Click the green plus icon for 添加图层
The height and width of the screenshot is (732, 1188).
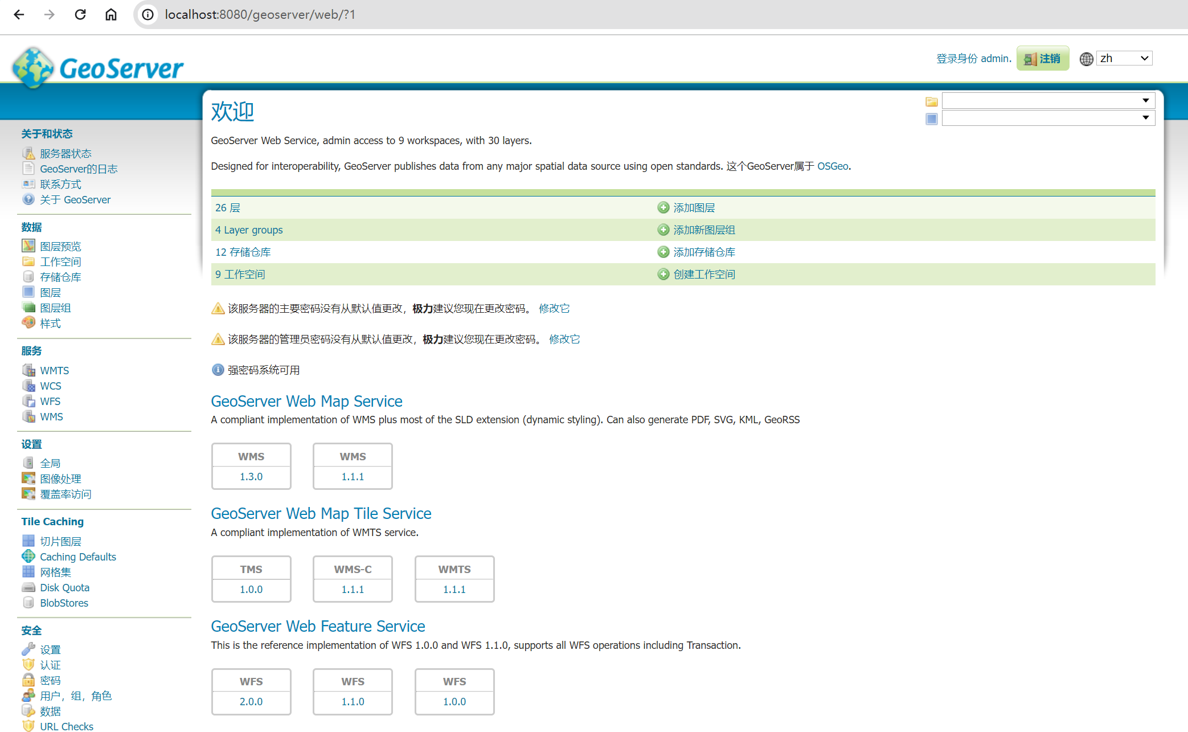point(663,208)
